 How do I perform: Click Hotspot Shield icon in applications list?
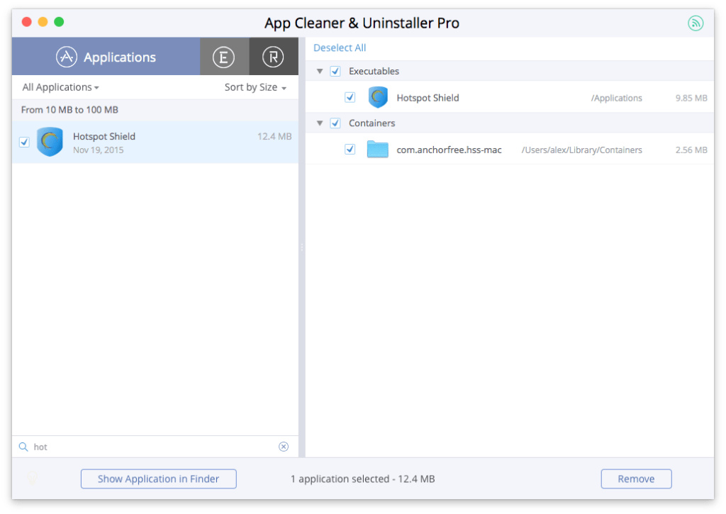[x=50, y=142]
